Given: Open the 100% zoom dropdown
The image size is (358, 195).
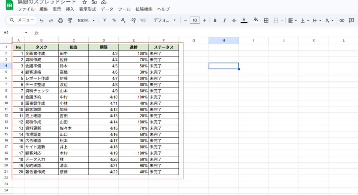Looking at the screenshot, I should (x=86, y=21).
